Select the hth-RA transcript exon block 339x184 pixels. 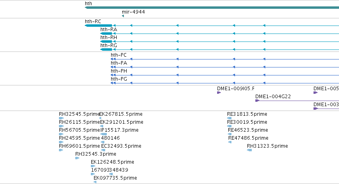[x=106, y=34]
